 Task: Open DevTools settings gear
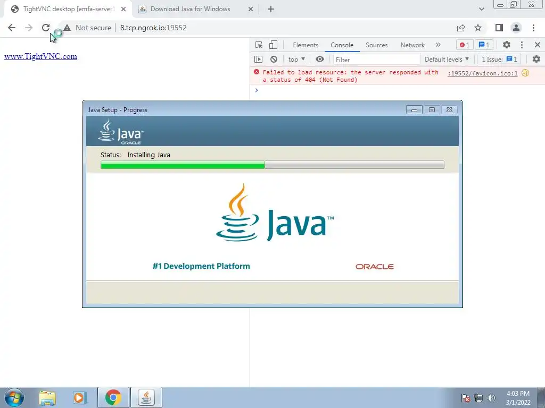(x=507, y=45)
